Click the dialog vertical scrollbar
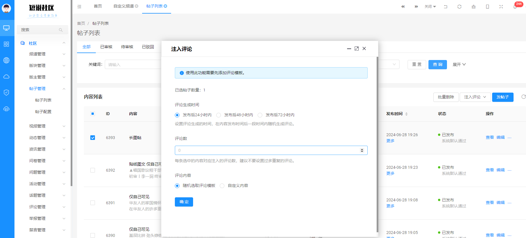526x238 pixels. point(377,144)
